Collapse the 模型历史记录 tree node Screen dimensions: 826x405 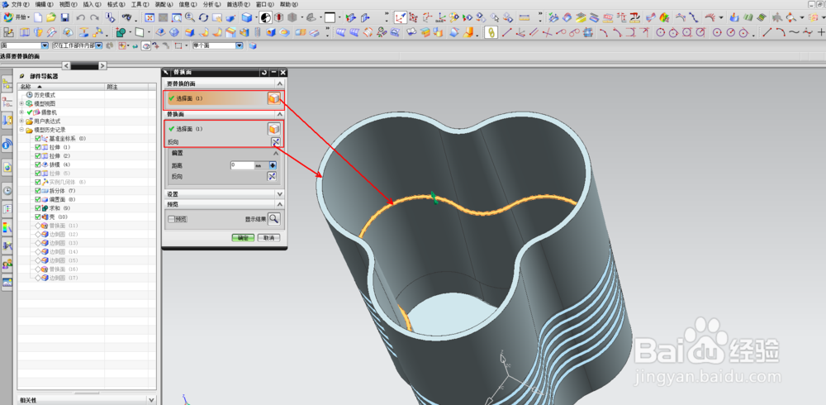[x=21, y=130]
